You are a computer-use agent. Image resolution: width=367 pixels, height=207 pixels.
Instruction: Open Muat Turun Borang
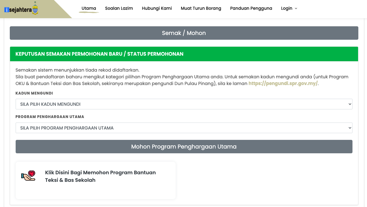point(201,8)
